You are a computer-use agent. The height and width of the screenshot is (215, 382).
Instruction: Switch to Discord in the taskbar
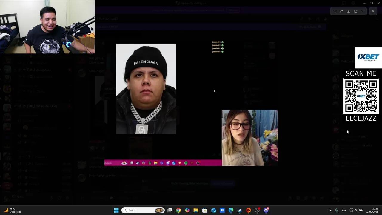pyautogui.click(x=266, y=210)
